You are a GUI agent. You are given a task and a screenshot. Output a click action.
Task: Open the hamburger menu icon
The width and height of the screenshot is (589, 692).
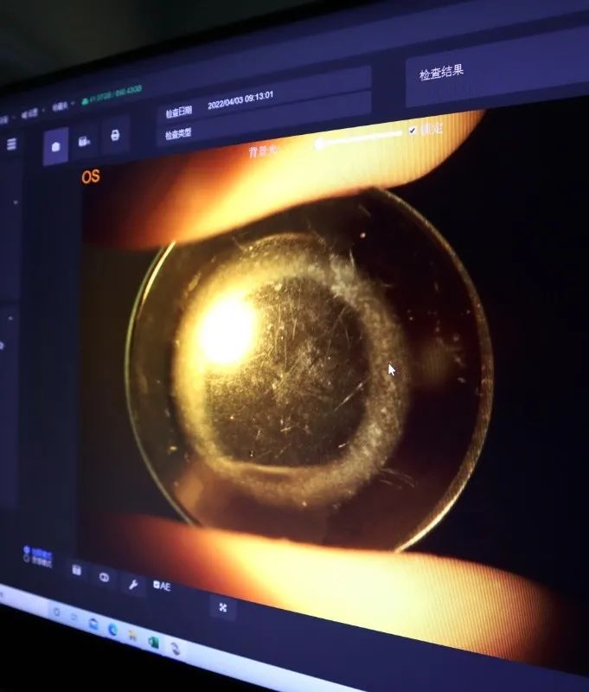pyautogui.click(x=11, y=144)
